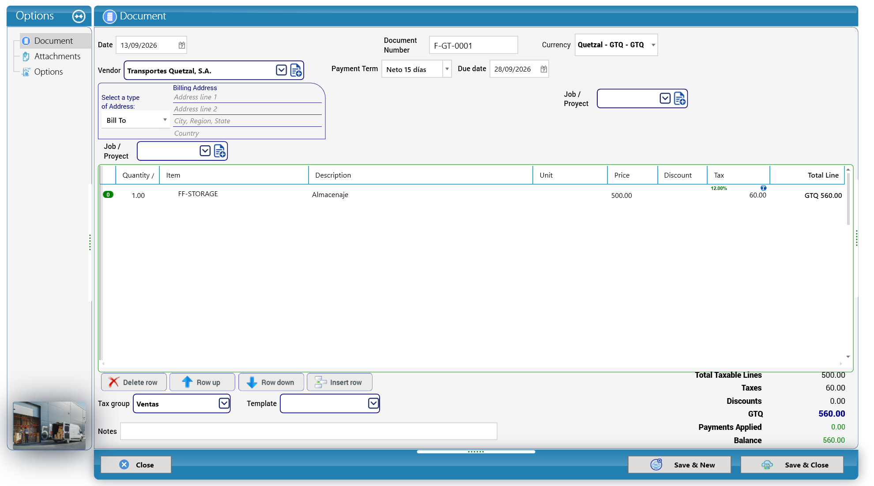
Task: Click the Document Number field
Action: [473, 46]
